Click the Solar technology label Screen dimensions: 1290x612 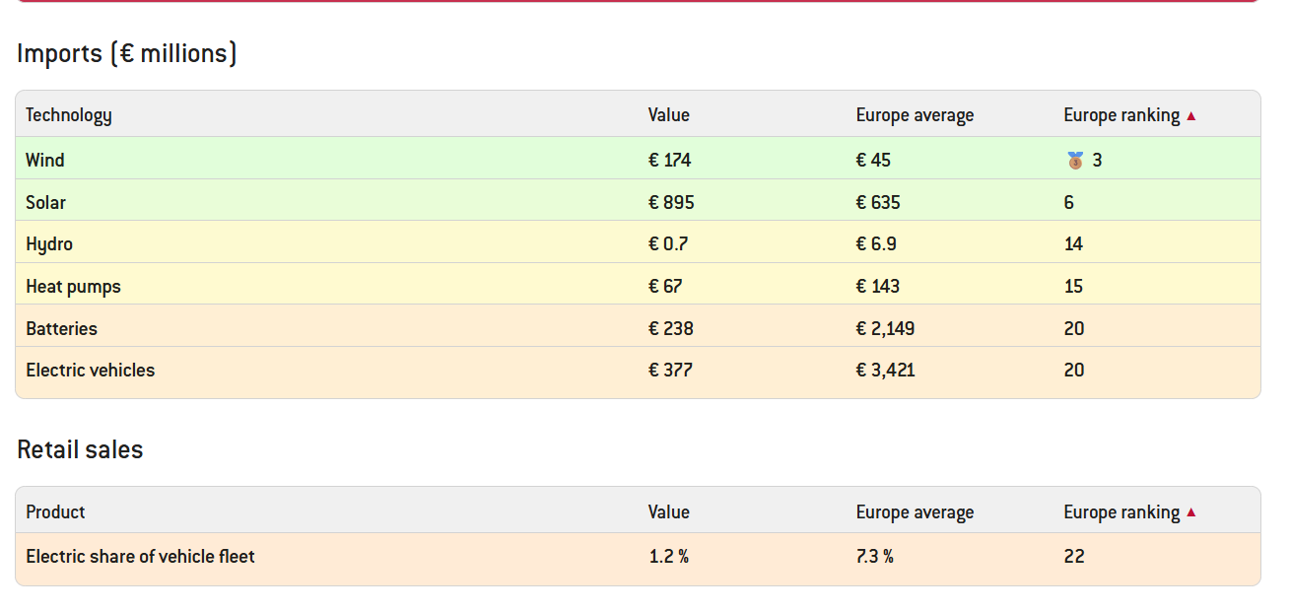(x=43, y=201)
